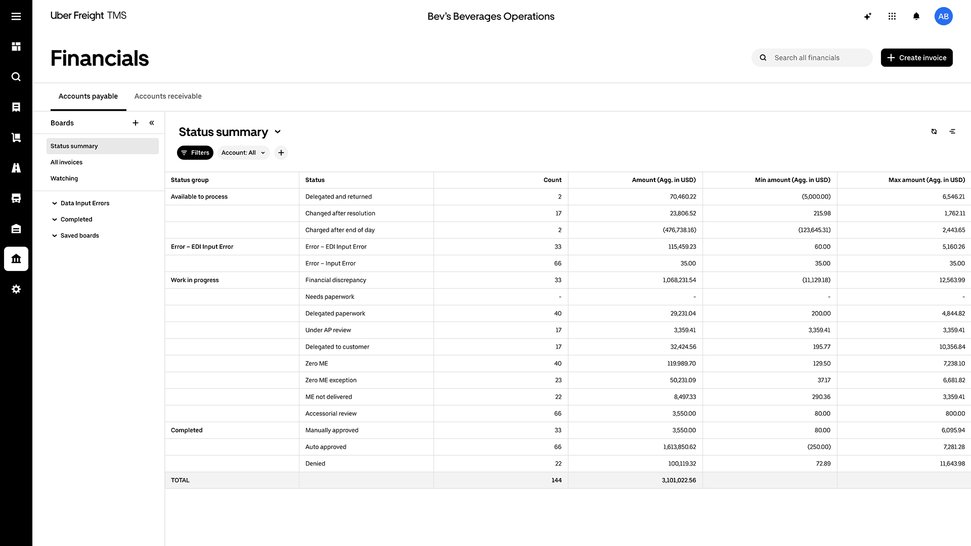Toggle the Filters control on the board

(x=195, y=153)
